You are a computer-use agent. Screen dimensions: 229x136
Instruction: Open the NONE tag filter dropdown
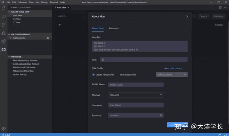click(x=71, y=16)
